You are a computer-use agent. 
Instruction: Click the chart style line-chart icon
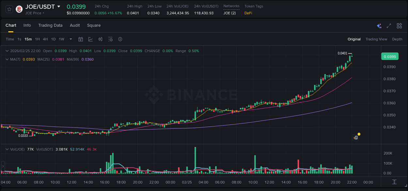point(90,39)
